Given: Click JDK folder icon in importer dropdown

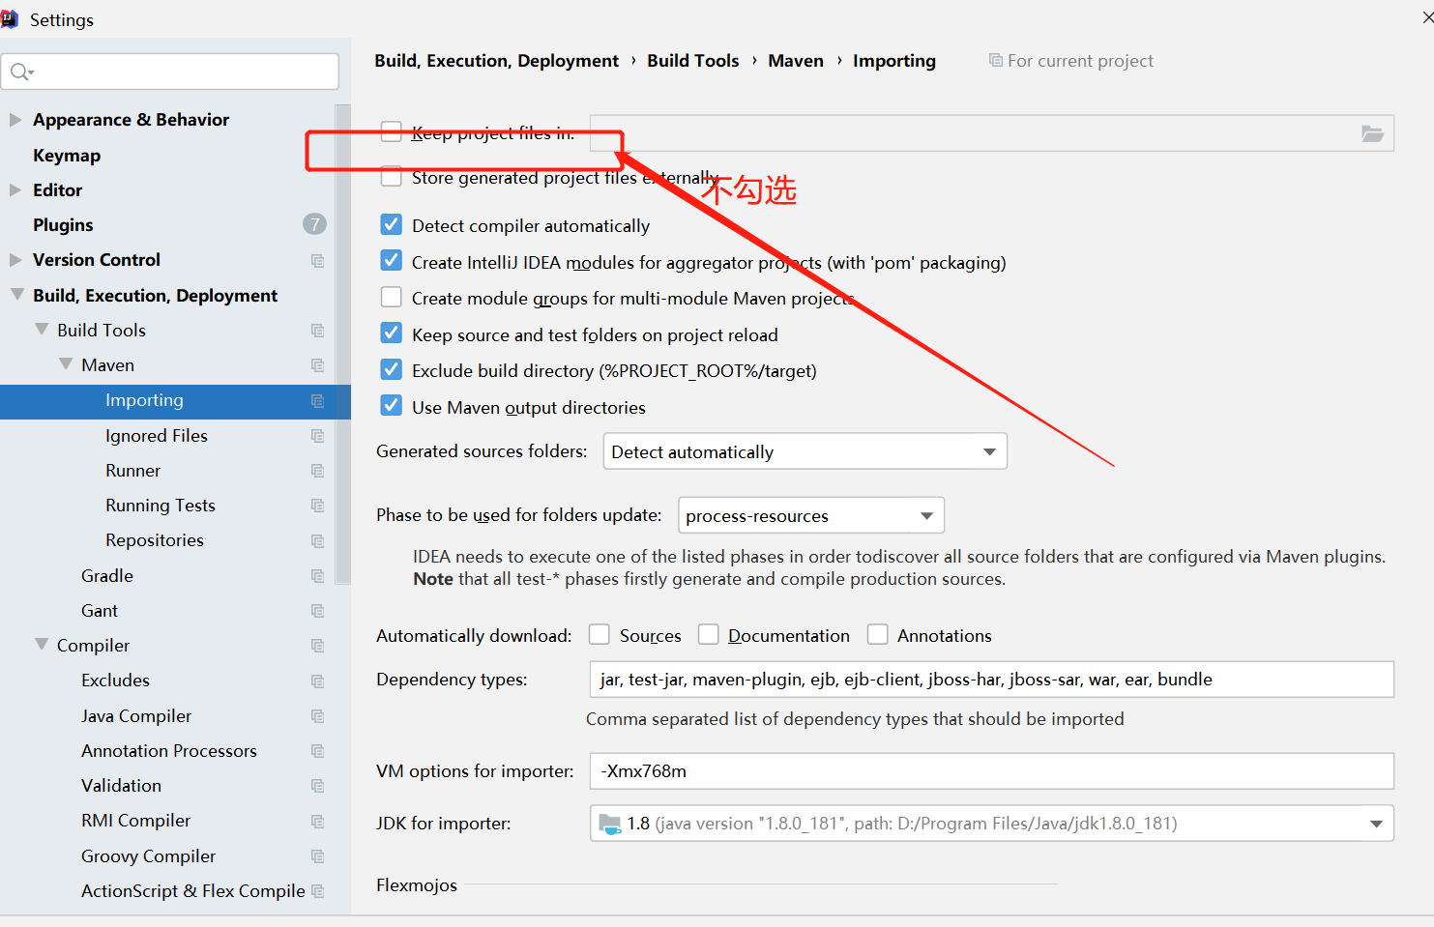Looking at the screenshot, I should pos(610,824).
